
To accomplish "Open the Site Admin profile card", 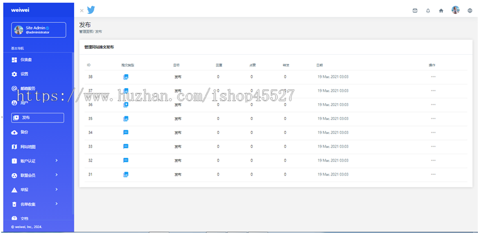I will pyautogui.click(x=39, y=30).
